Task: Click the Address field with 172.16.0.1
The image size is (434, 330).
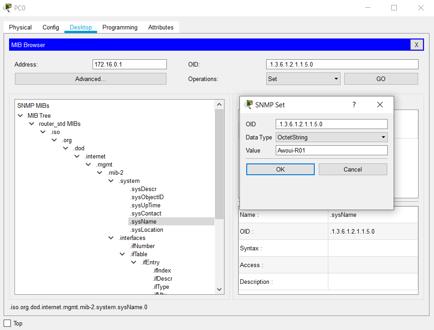Action: click(x=130, y=64)
